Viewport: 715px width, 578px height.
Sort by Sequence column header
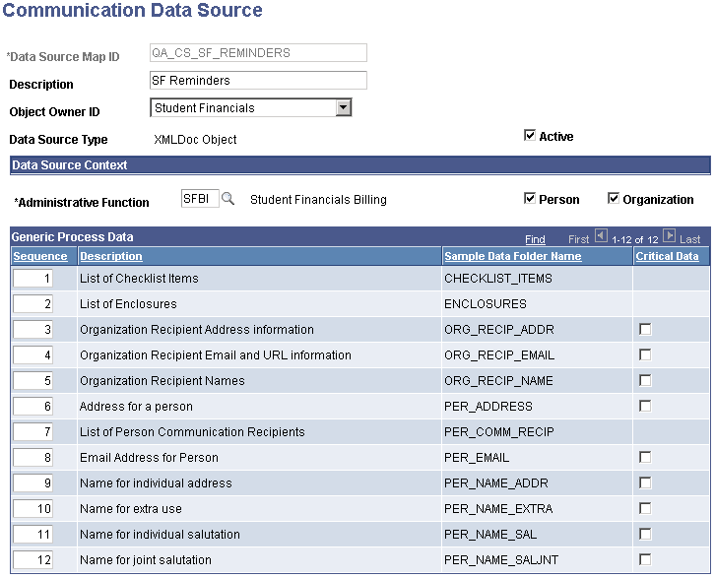40,256
